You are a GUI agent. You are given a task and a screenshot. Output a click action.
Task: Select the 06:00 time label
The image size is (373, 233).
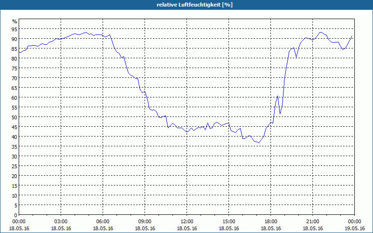click(x=103, y=222)
